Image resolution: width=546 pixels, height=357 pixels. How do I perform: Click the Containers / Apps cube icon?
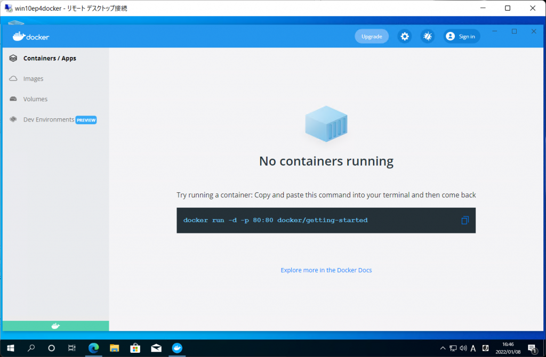[x=13, y=58]
